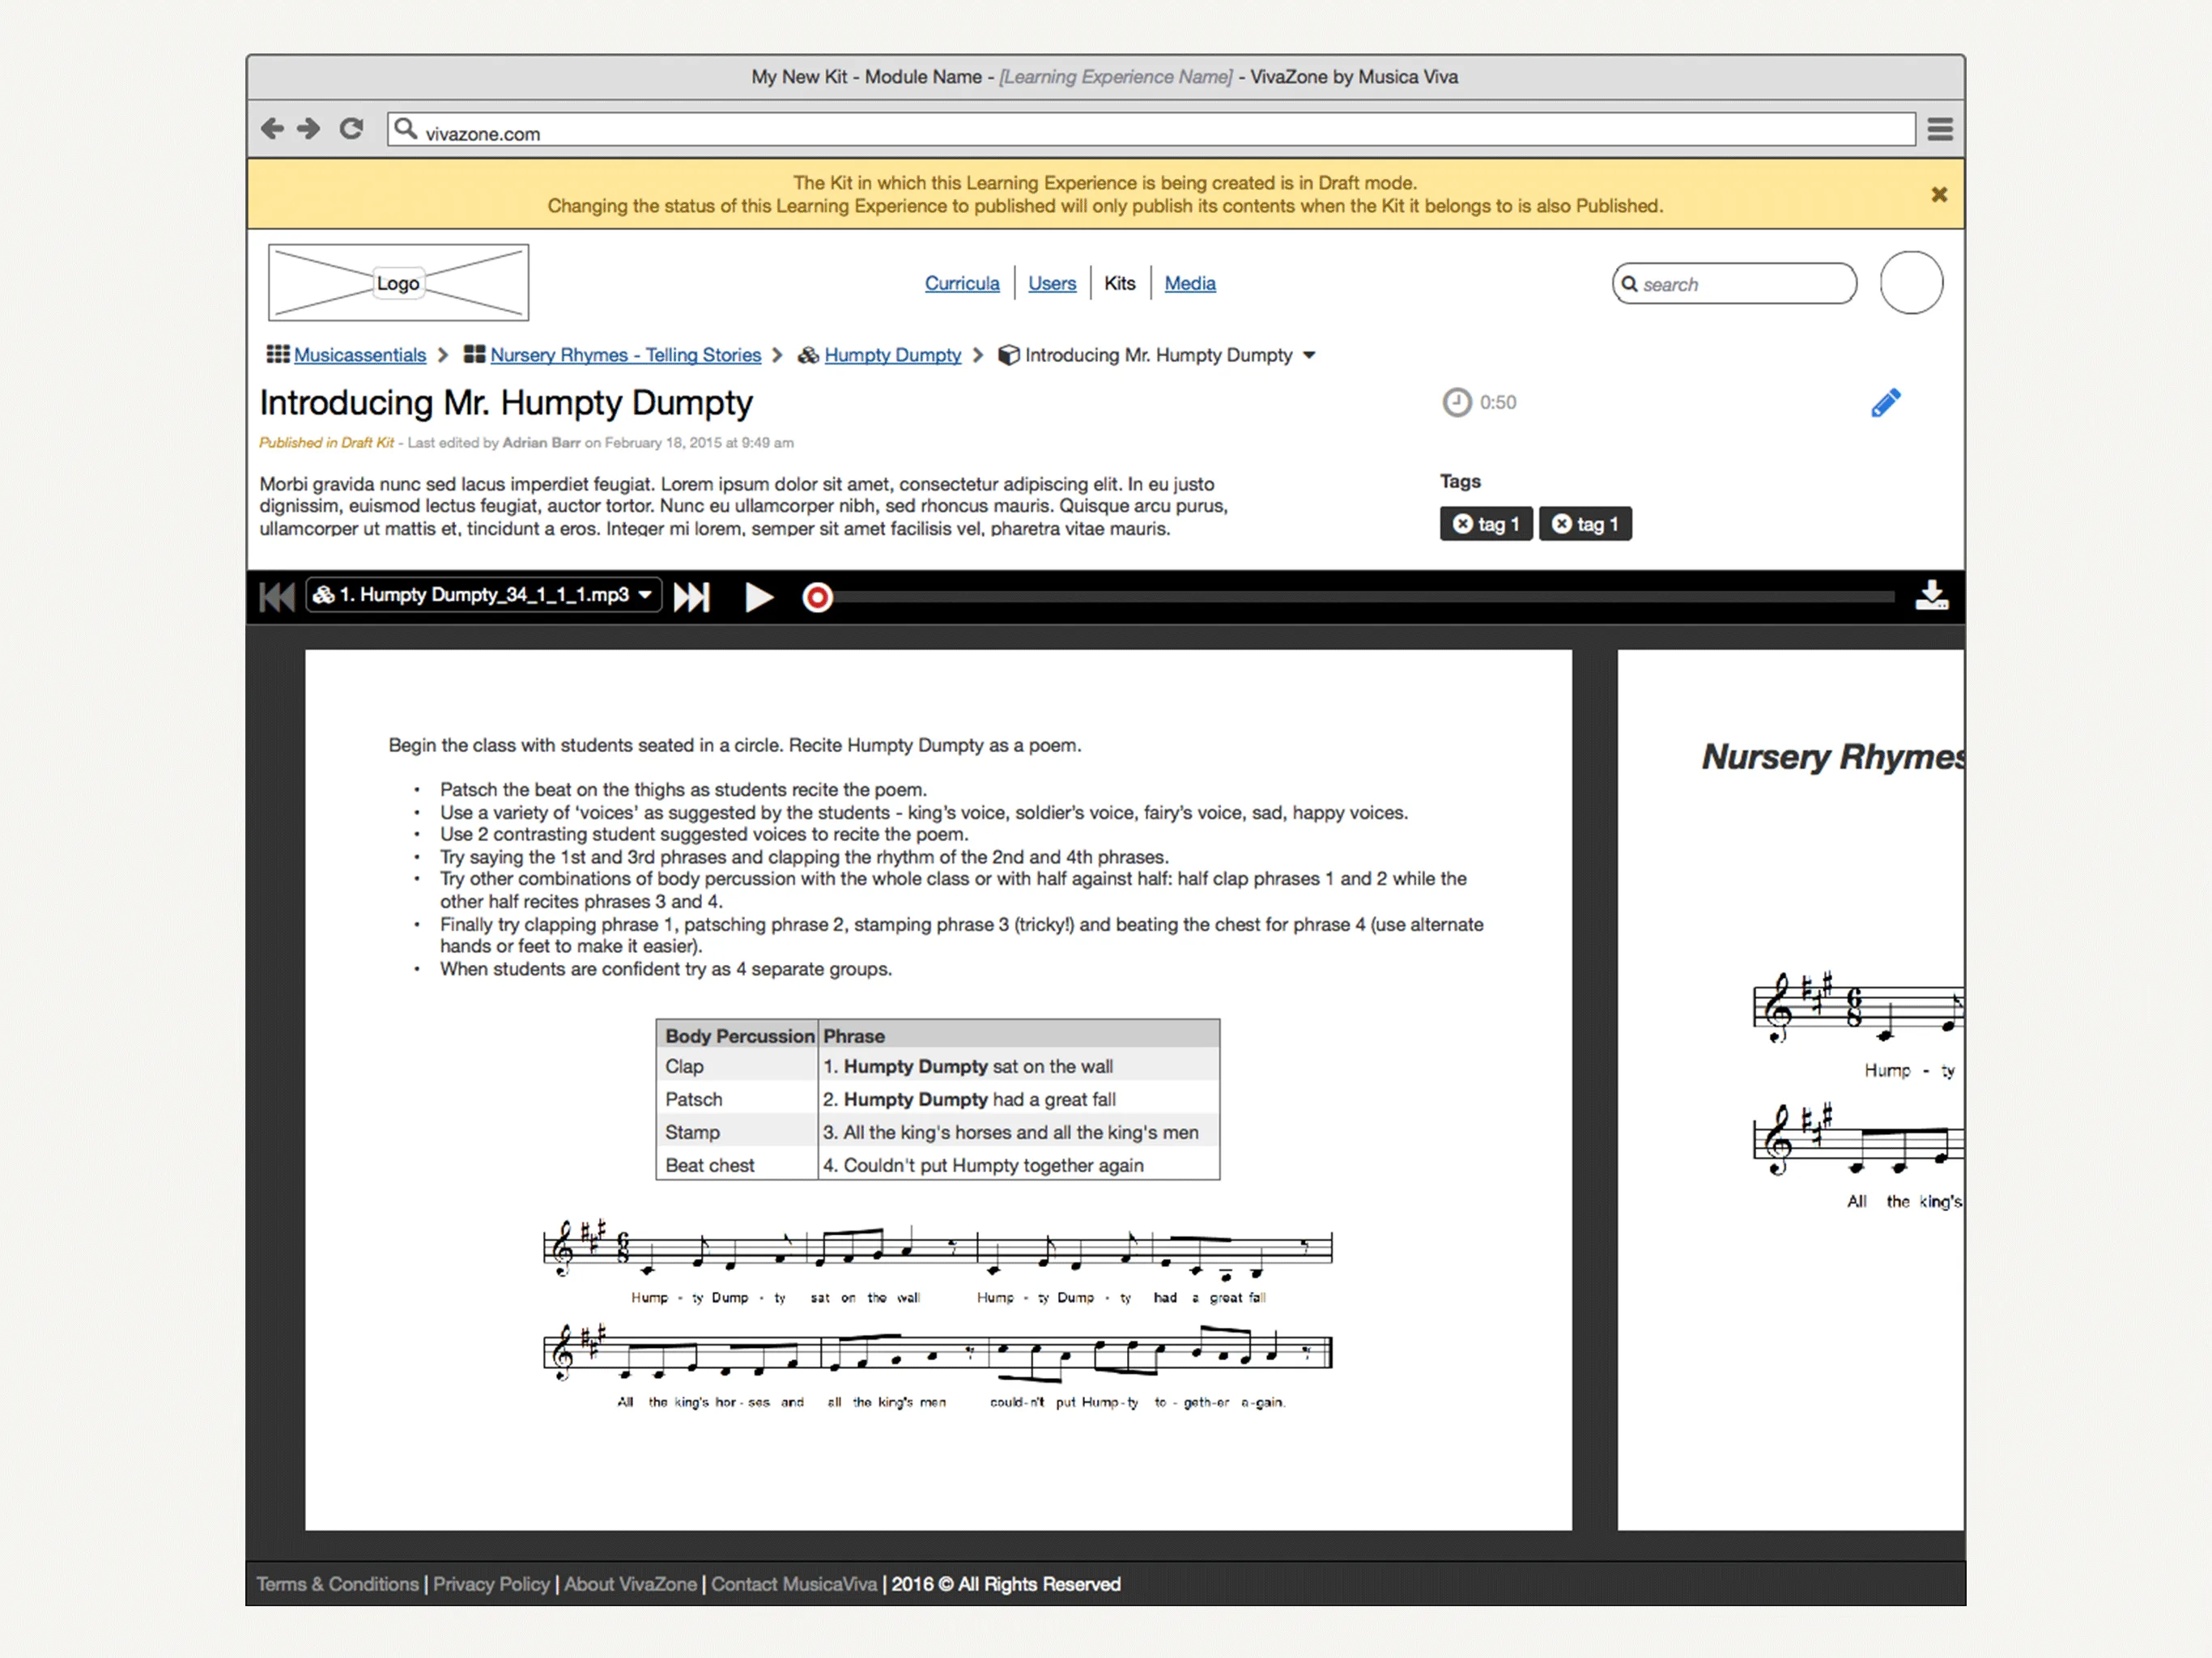Click the browser back arrow
2212x1658 pixels.
pyautogui.click(x=272, y=129)
